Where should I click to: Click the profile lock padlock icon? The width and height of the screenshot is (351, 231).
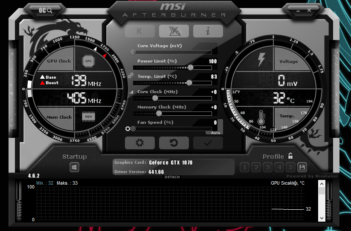[290, 156]
